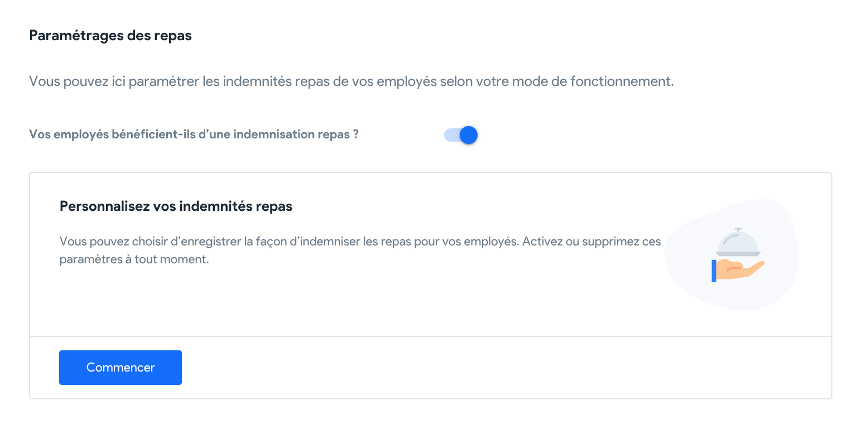Click the intro sentence about 'mode de fonctionnement'
Image resolution: width=867 pixels, height=434 pixels.
point(351,81)
